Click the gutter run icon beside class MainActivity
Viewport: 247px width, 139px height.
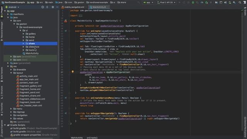(x=66, y=21)
